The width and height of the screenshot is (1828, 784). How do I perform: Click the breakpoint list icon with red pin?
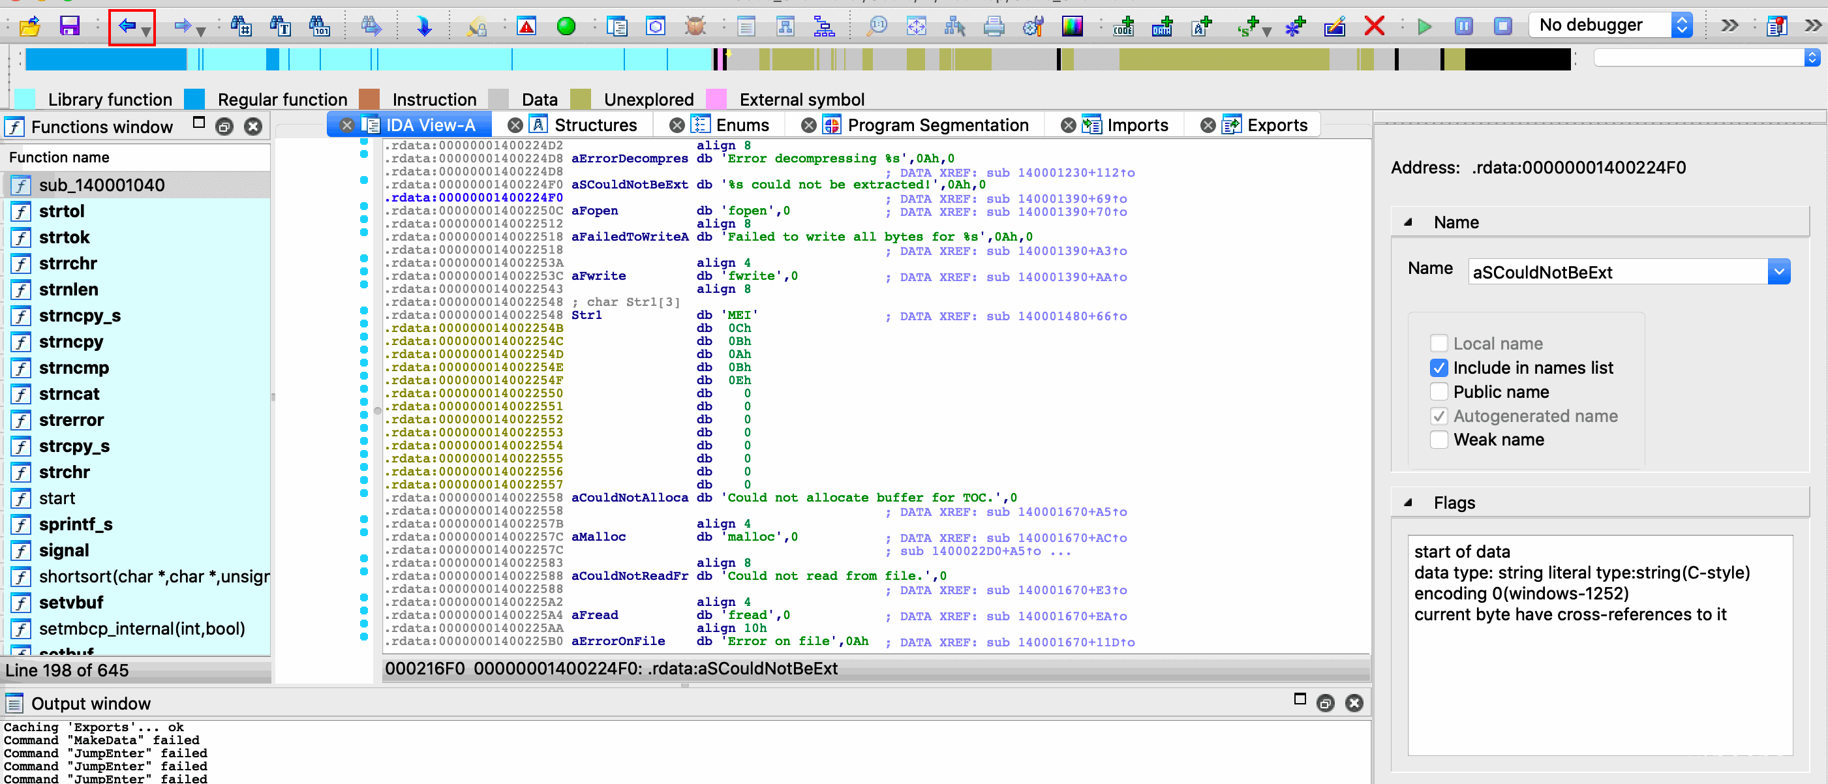pyautogui.click(x=1776, y=26)
